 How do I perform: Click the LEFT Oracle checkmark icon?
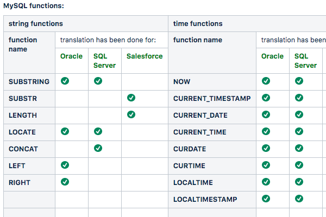tap(65, 165)
